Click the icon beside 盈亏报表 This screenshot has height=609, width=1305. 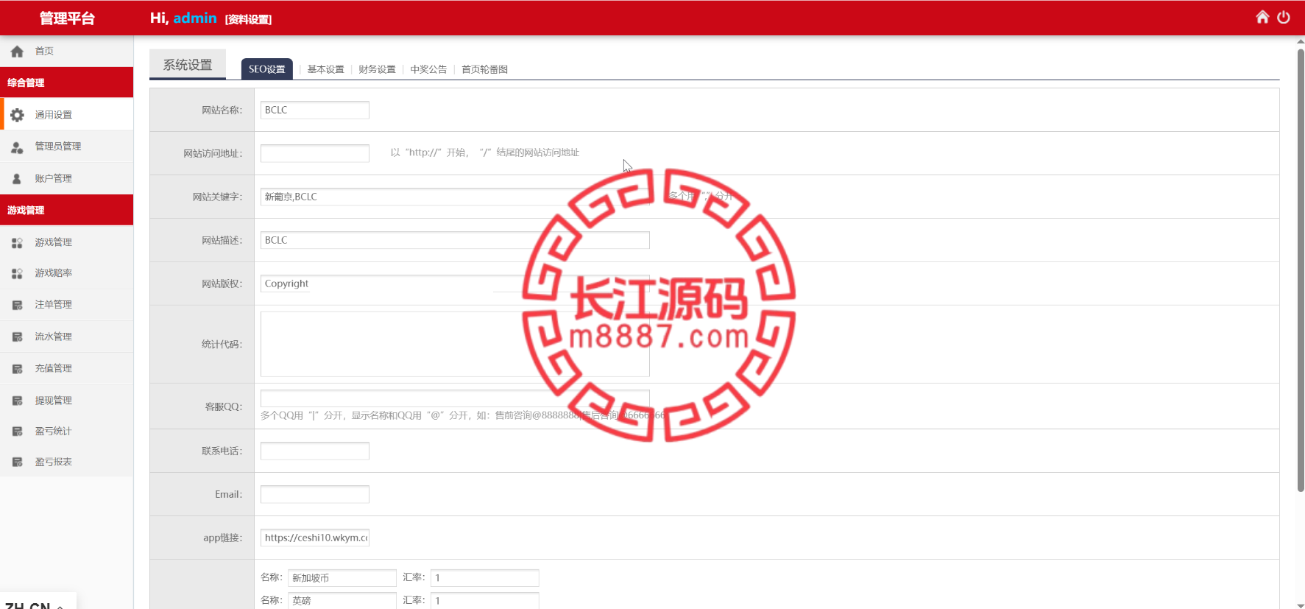(x=17, y=462)
